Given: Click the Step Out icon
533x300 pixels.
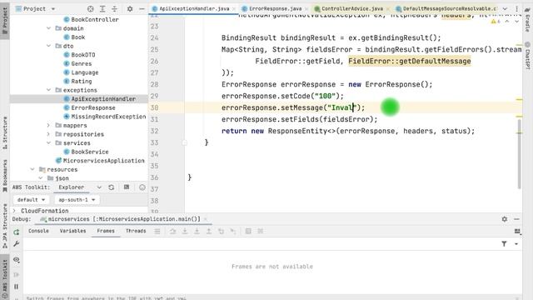Looking at the screenshot, I should click(209, 232).
